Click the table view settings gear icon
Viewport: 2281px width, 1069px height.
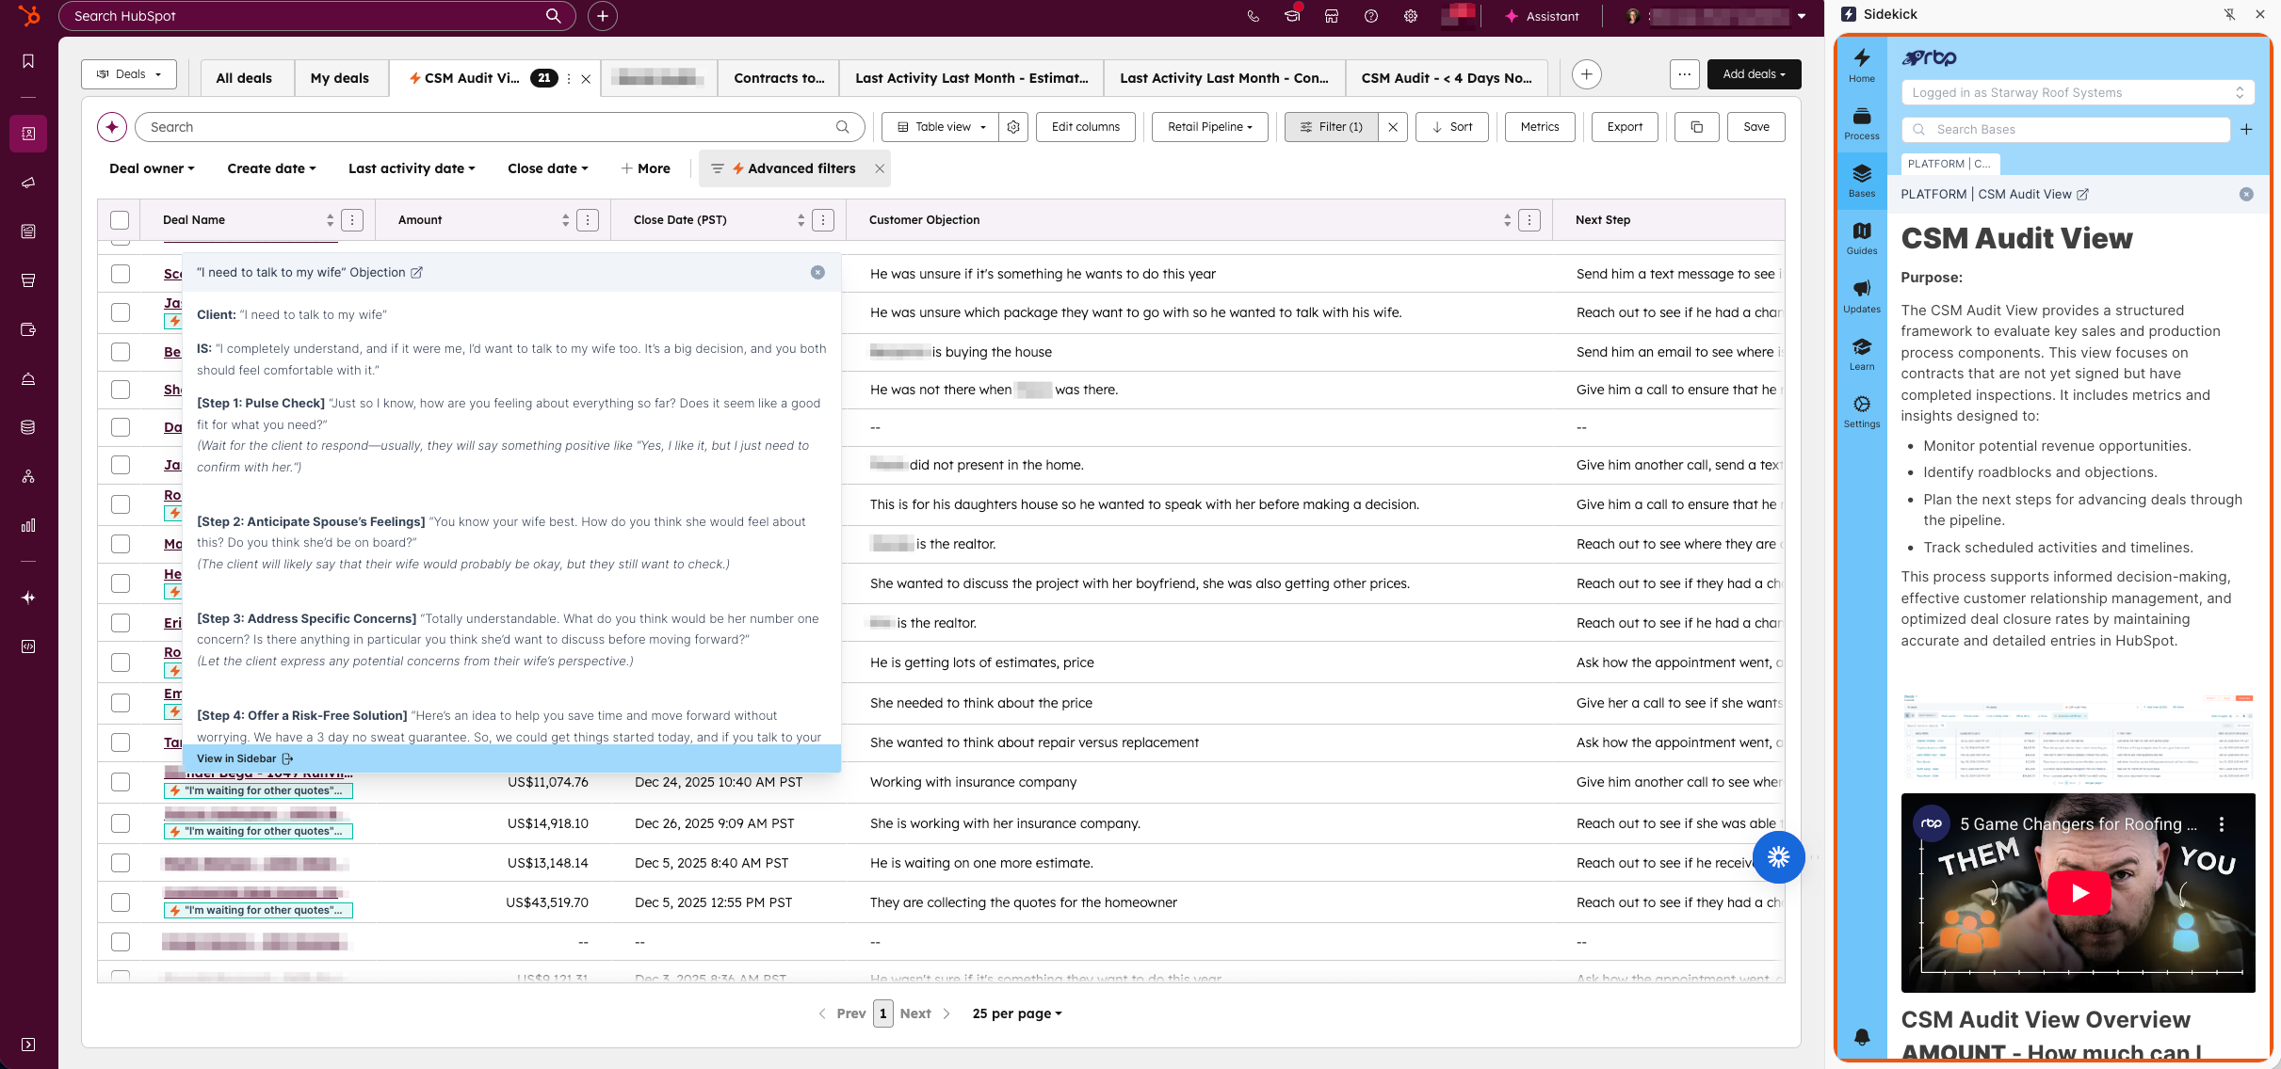(1013, 127)
